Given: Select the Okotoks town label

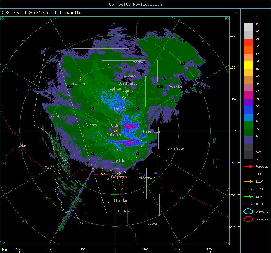Looking at the screenshot, I should [120, 200].
